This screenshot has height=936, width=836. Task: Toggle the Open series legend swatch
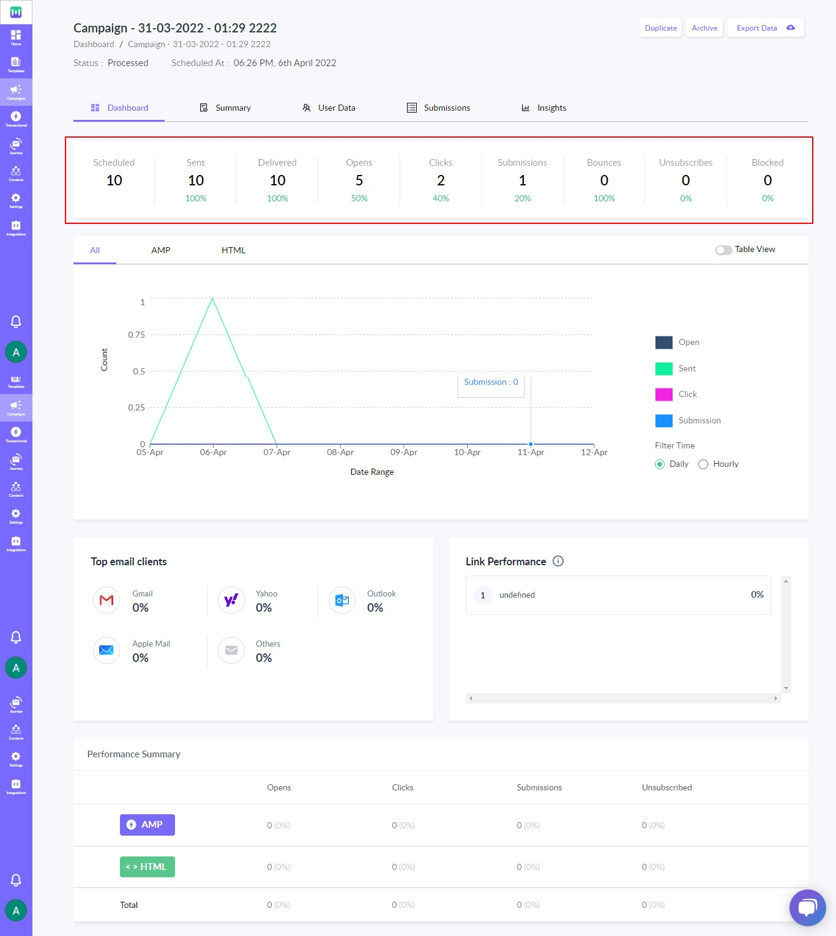pyautogui.click(x=664, y=343)
